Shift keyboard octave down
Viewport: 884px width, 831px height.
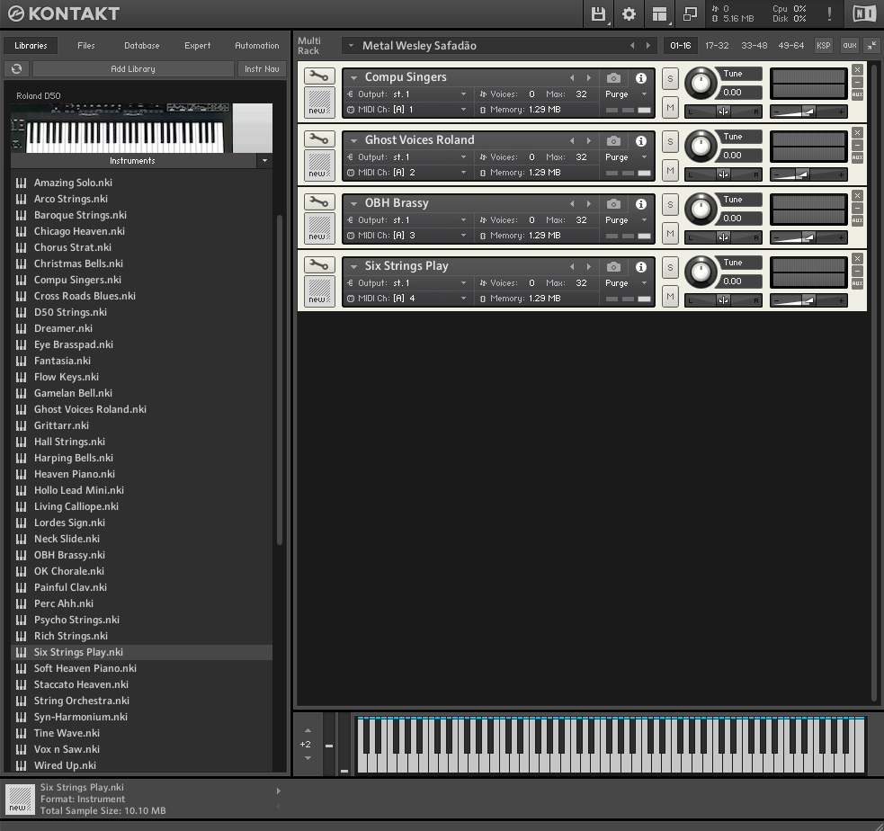pyautogui.click(x=308, y=758)
